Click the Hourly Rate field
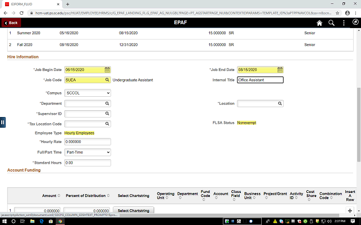Viewport: 361px width, 225px height. [x=87, y=142]
